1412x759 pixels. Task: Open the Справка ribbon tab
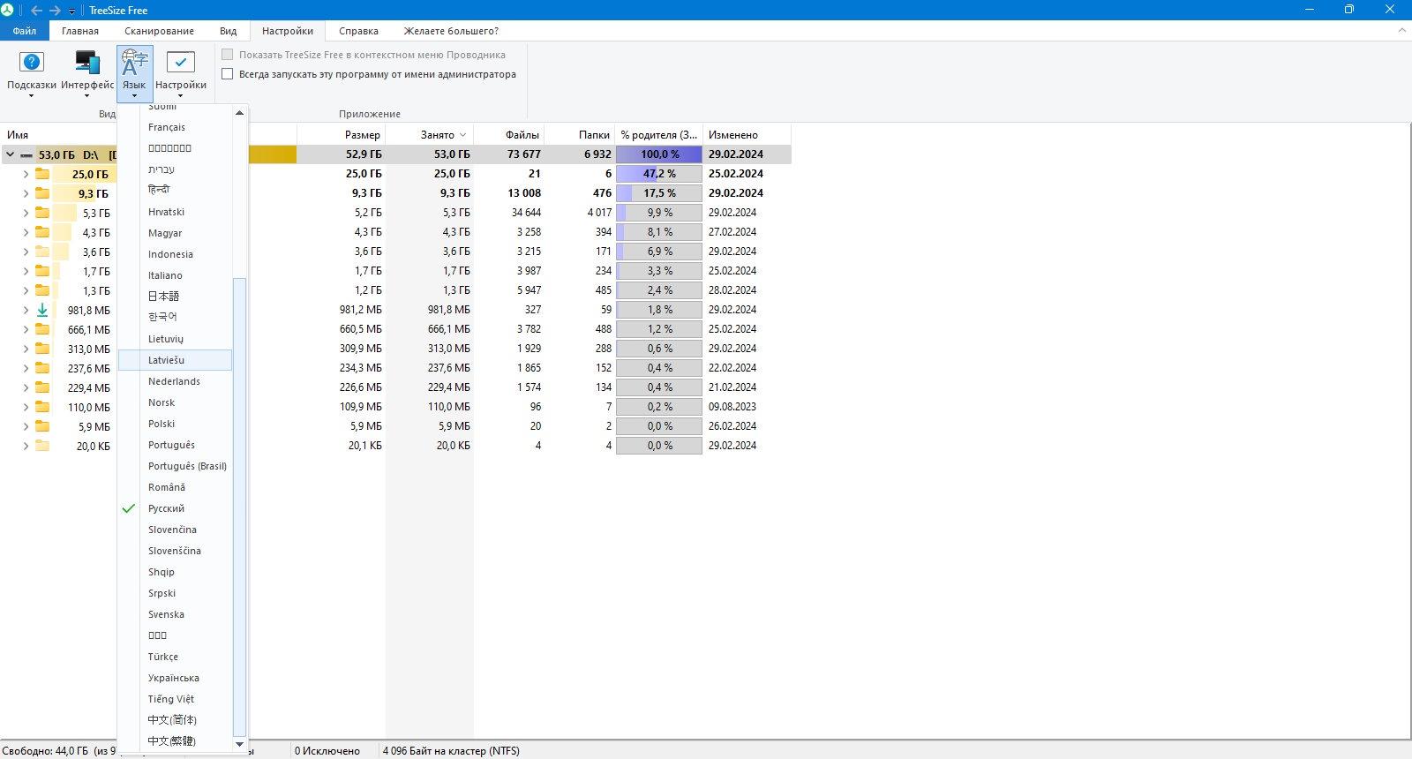pyautogui.click(x=358, y=31)
